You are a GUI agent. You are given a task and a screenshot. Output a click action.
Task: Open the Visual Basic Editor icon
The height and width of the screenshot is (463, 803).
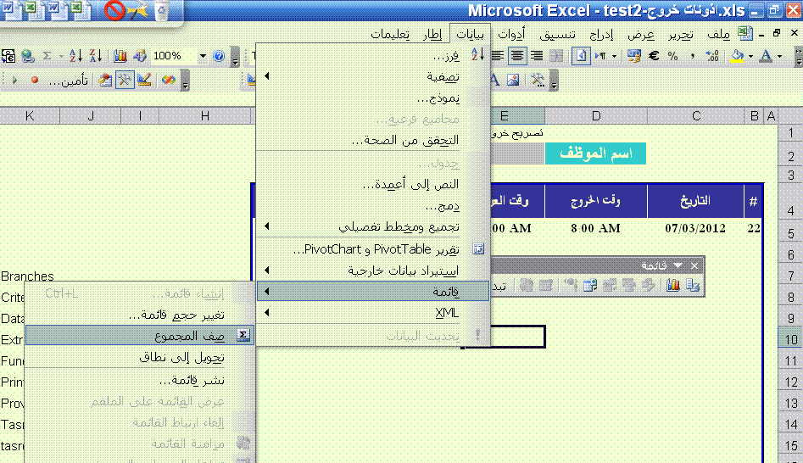(x=105, y=80)
